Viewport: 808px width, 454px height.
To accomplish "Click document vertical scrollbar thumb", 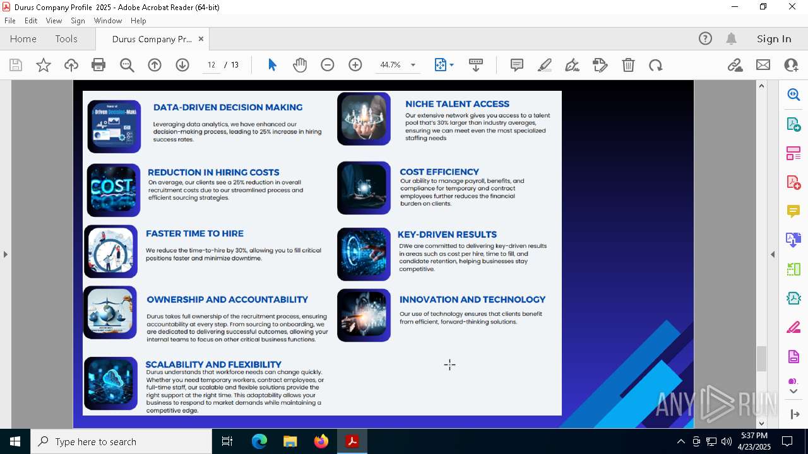I will tap(761, 359).
